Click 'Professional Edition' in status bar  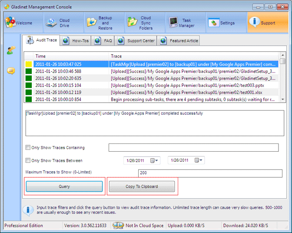pos(23,226)
